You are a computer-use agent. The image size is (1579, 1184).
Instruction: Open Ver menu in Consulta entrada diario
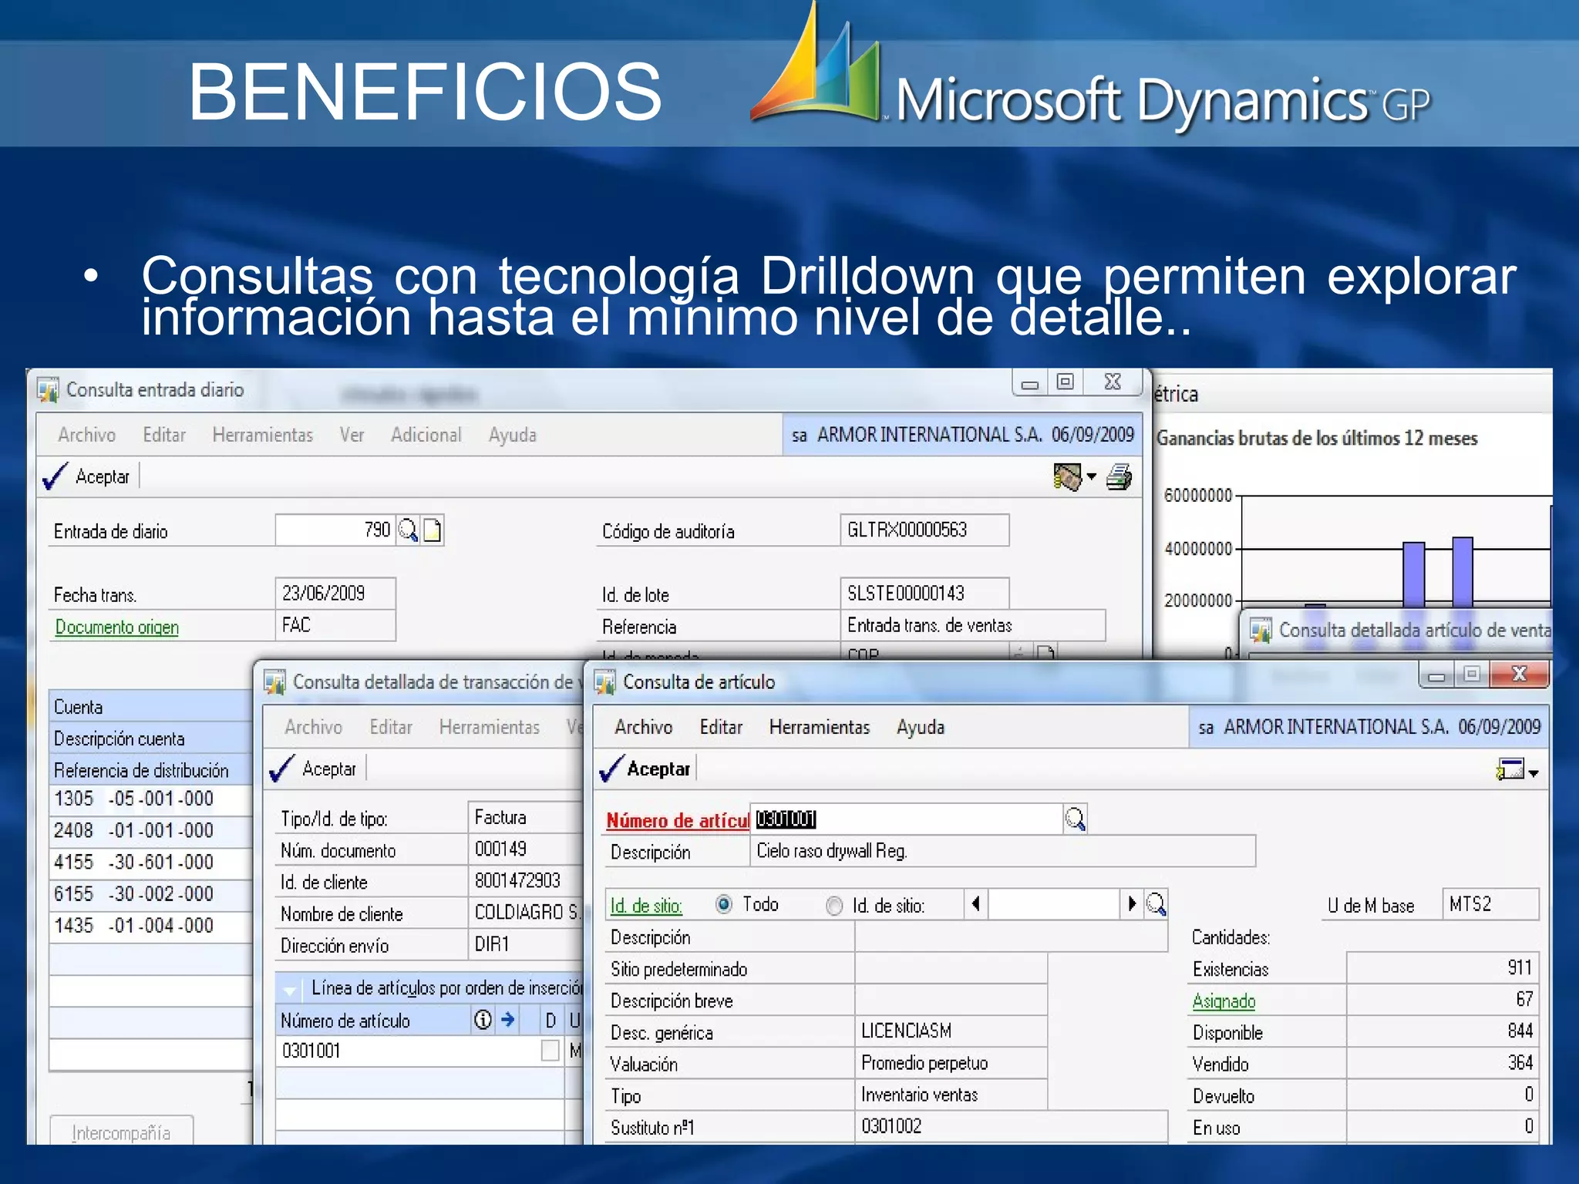click(x=352, y=435)
